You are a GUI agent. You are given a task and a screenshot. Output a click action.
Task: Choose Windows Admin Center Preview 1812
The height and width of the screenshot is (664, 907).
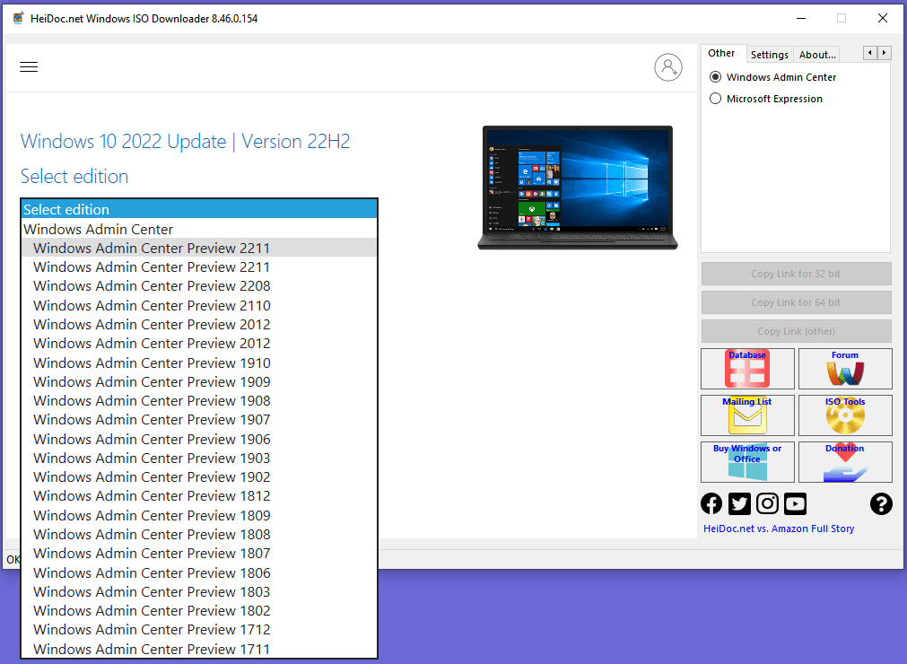coord(199,496)
